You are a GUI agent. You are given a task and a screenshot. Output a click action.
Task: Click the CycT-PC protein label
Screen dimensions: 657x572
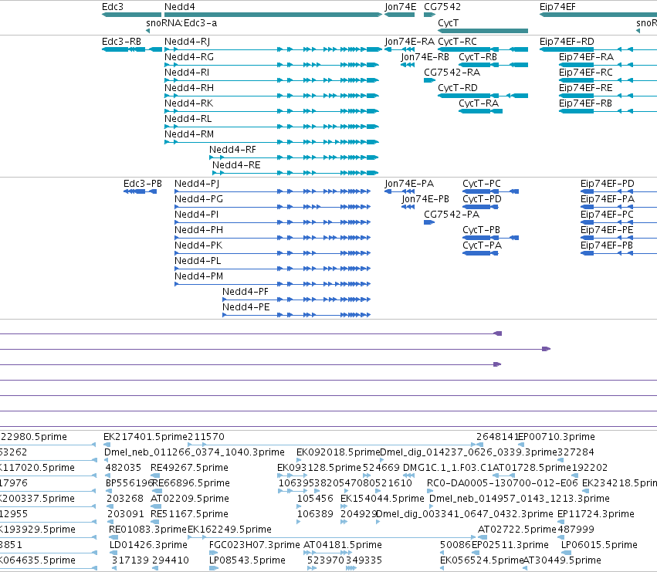[482, 184]
